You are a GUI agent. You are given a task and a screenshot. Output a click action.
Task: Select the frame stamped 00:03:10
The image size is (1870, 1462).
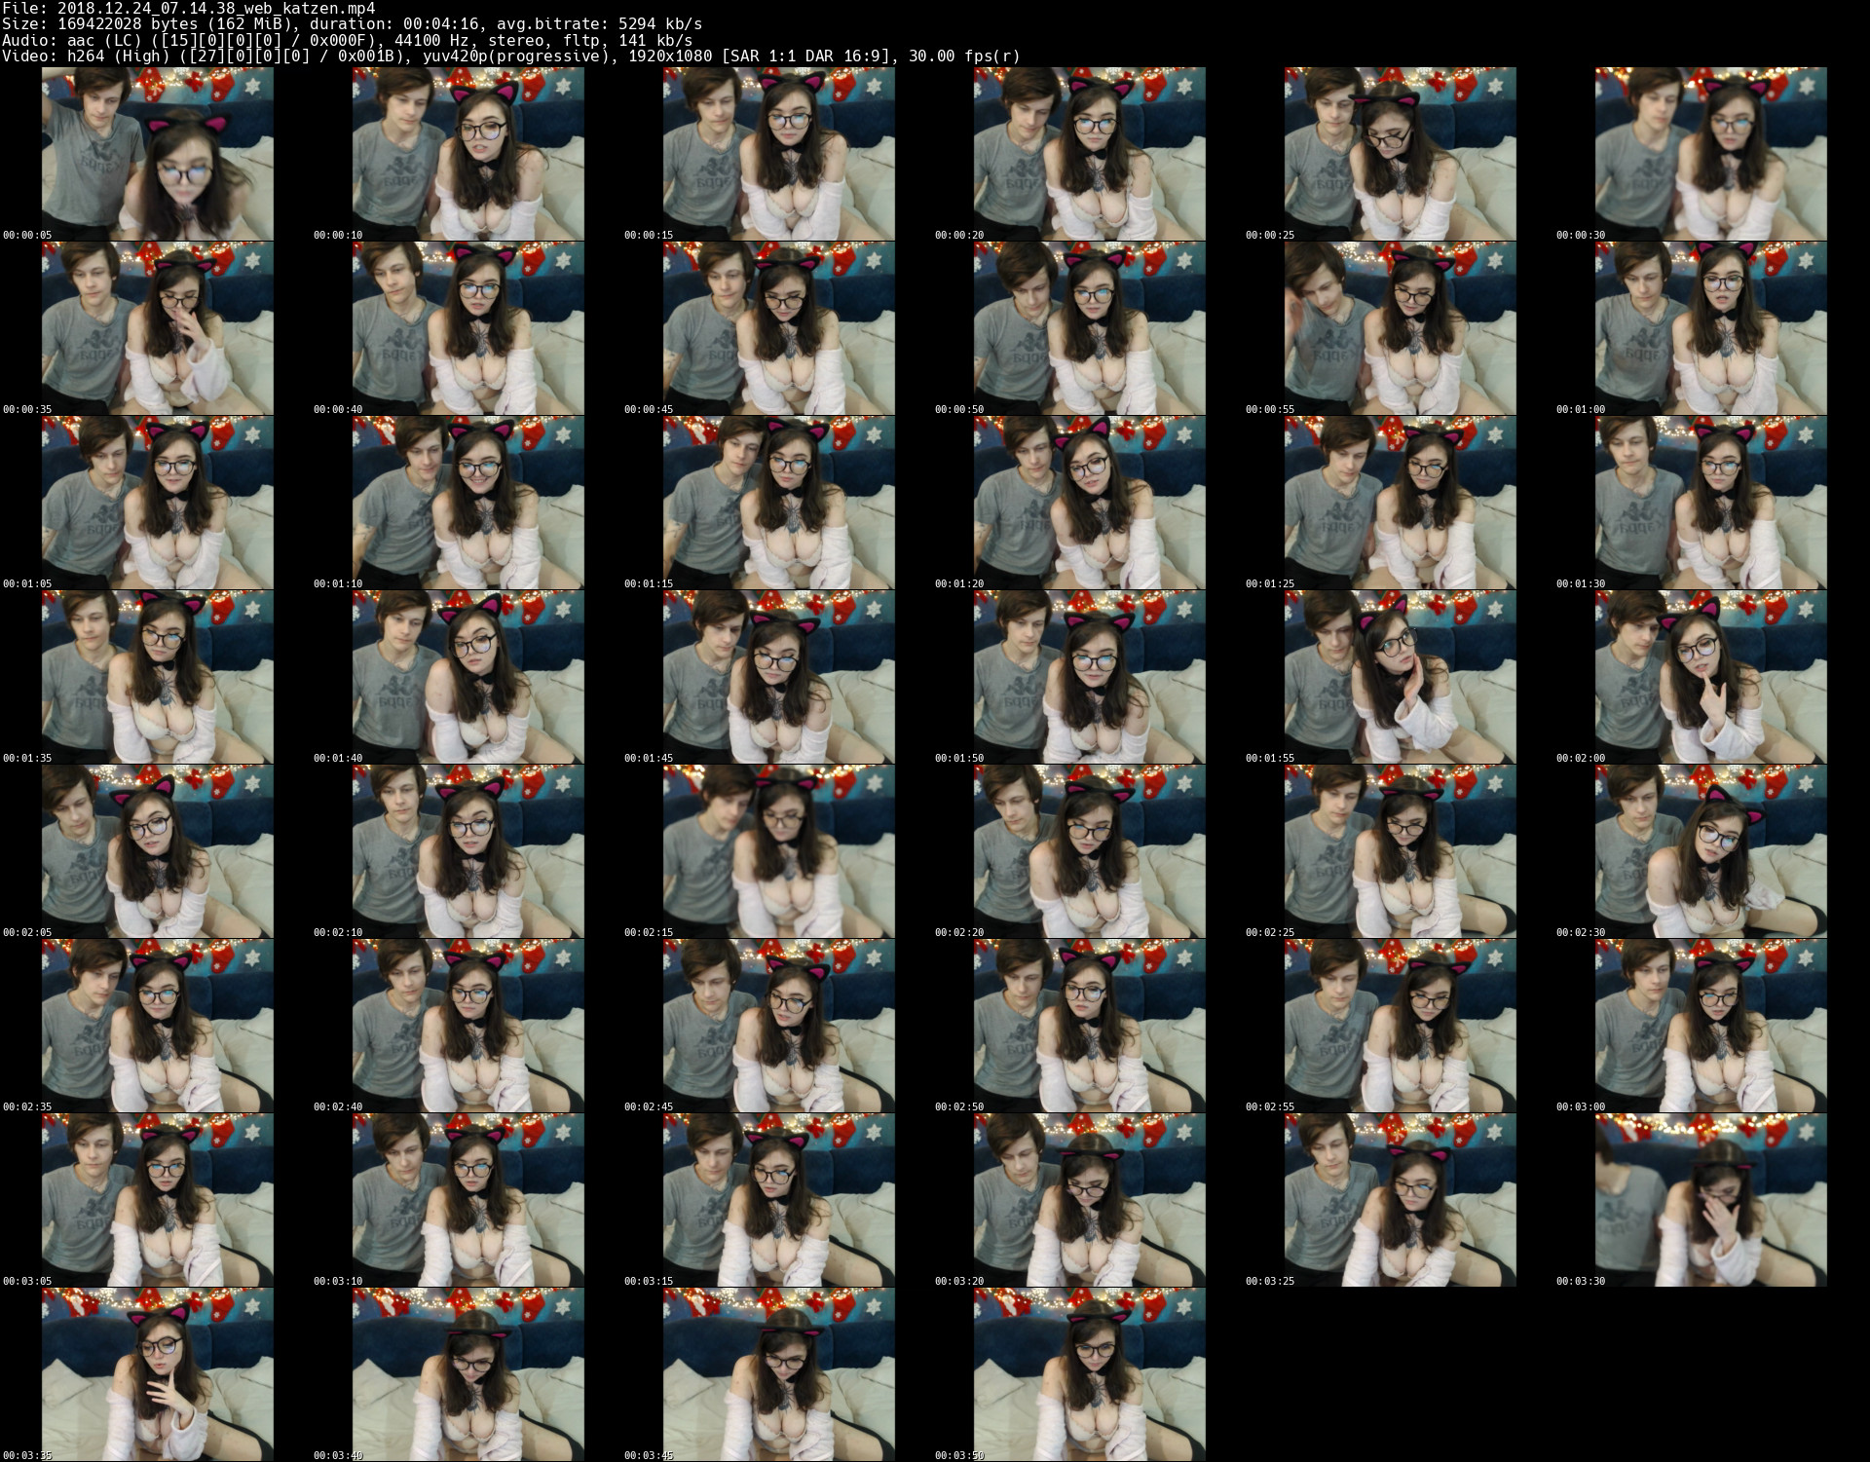(467, 1200)
